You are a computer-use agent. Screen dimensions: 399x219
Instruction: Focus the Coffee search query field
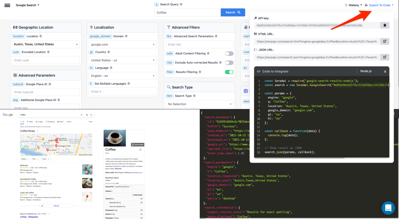point(187,12)
